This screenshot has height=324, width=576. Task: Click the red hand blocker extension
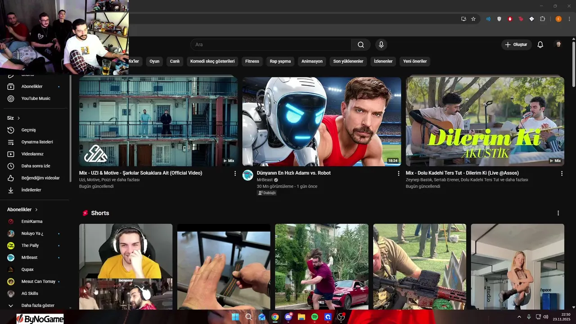(510, 19)
